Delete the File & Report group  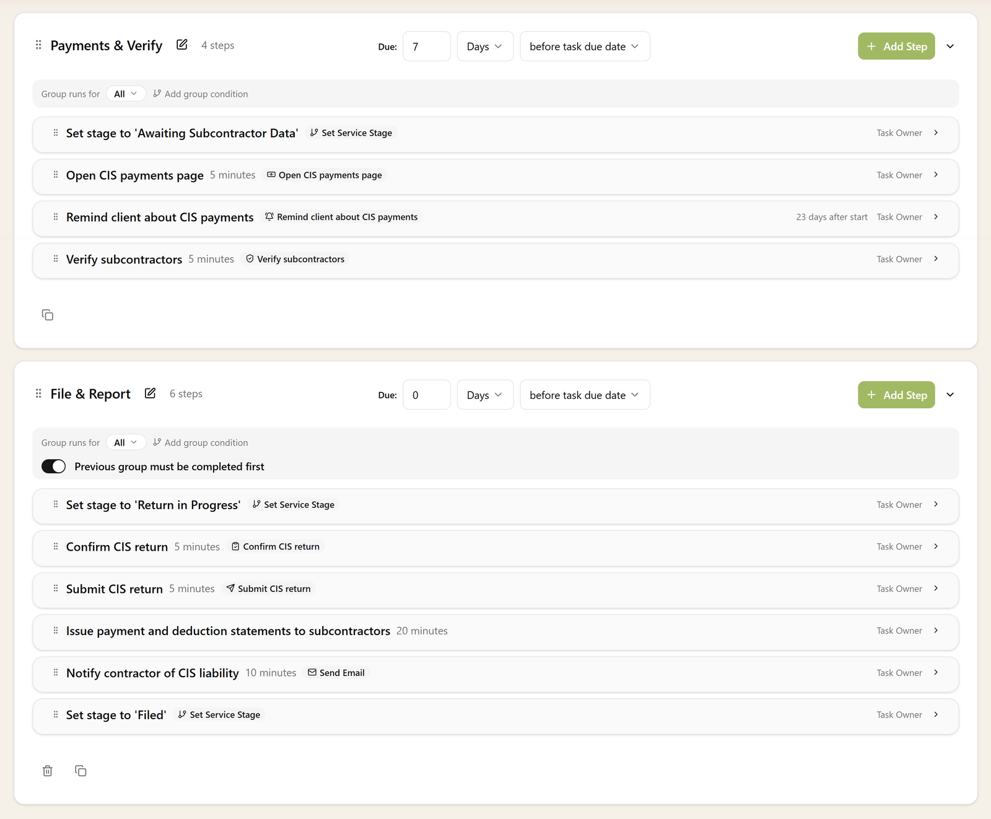click(48, 771)
